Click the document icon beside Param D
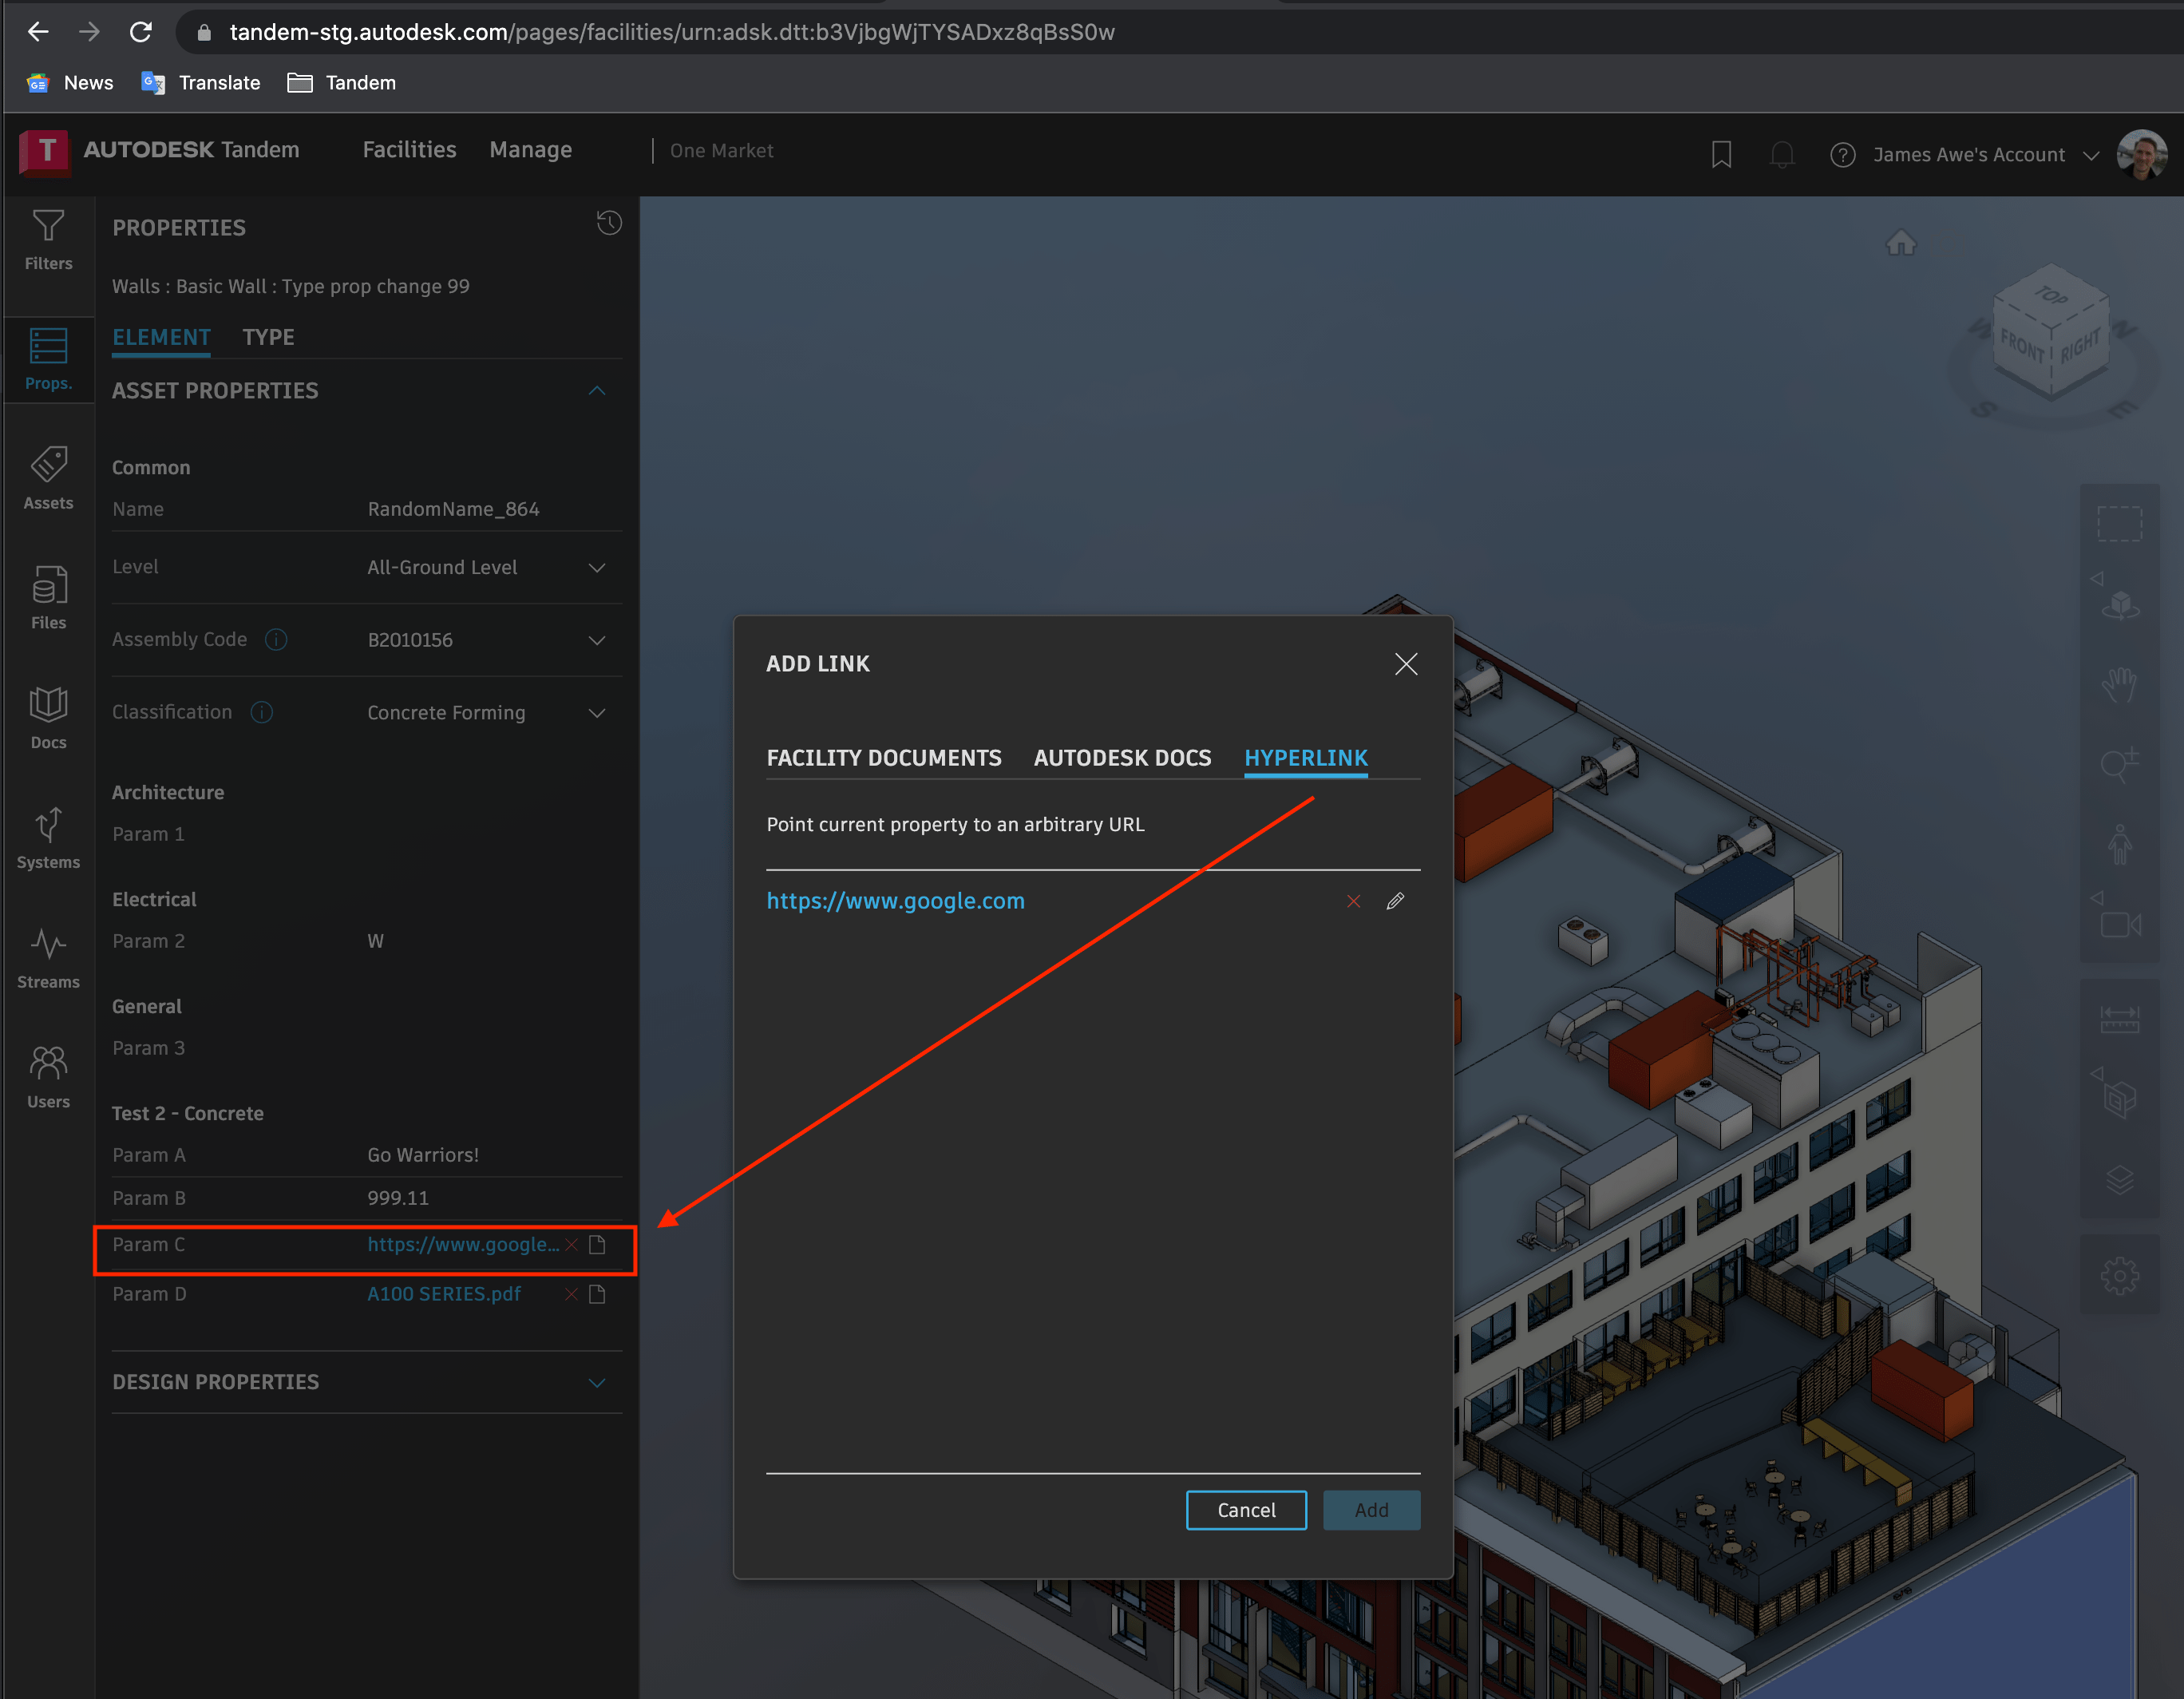This screenshot has height=1699, width=2184. tap(597, 1294)
